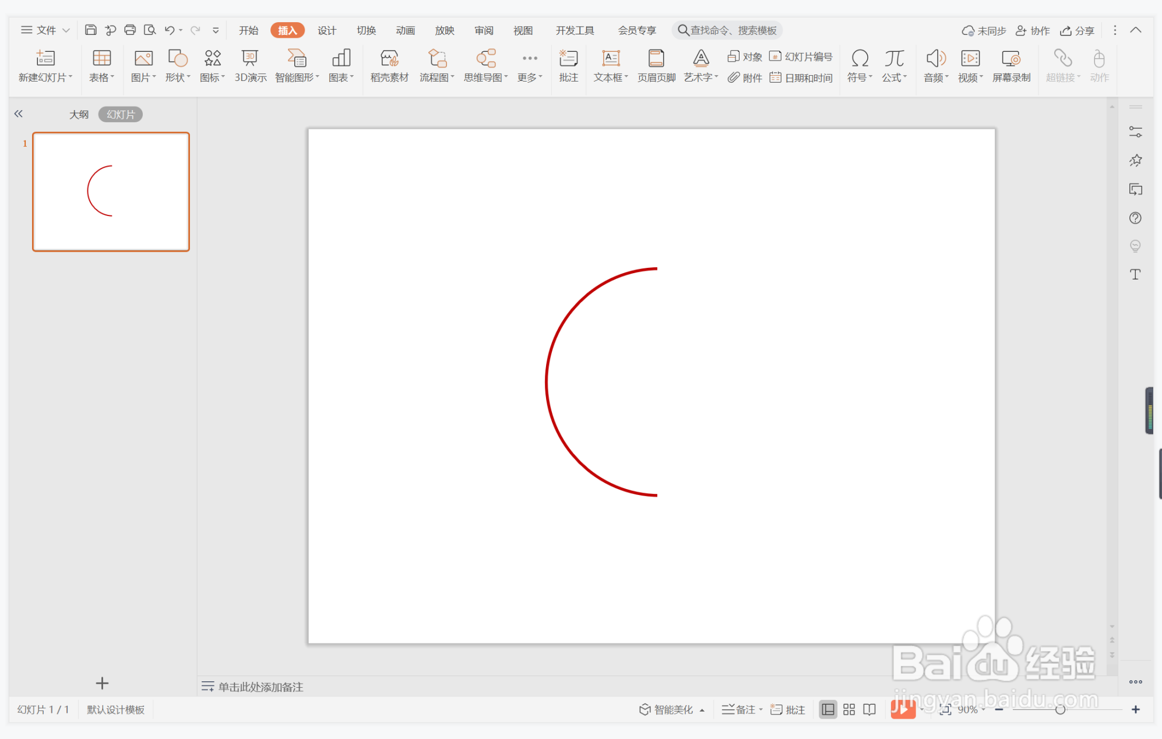Open the 视图 tab

tap(523, 30)
